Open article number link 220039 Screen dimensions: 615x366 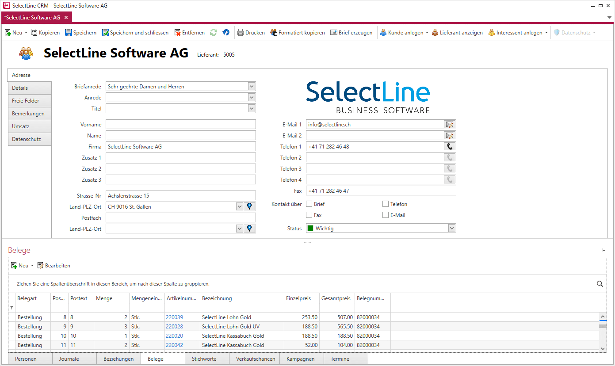click(174, 317)
